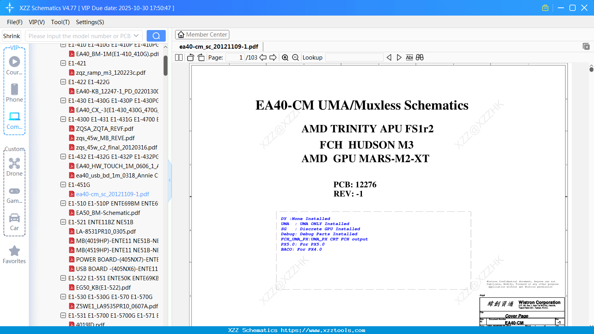The image size is (594, 334).
Task: Rotate the page counterclockwise
Action: coord(190,57)
